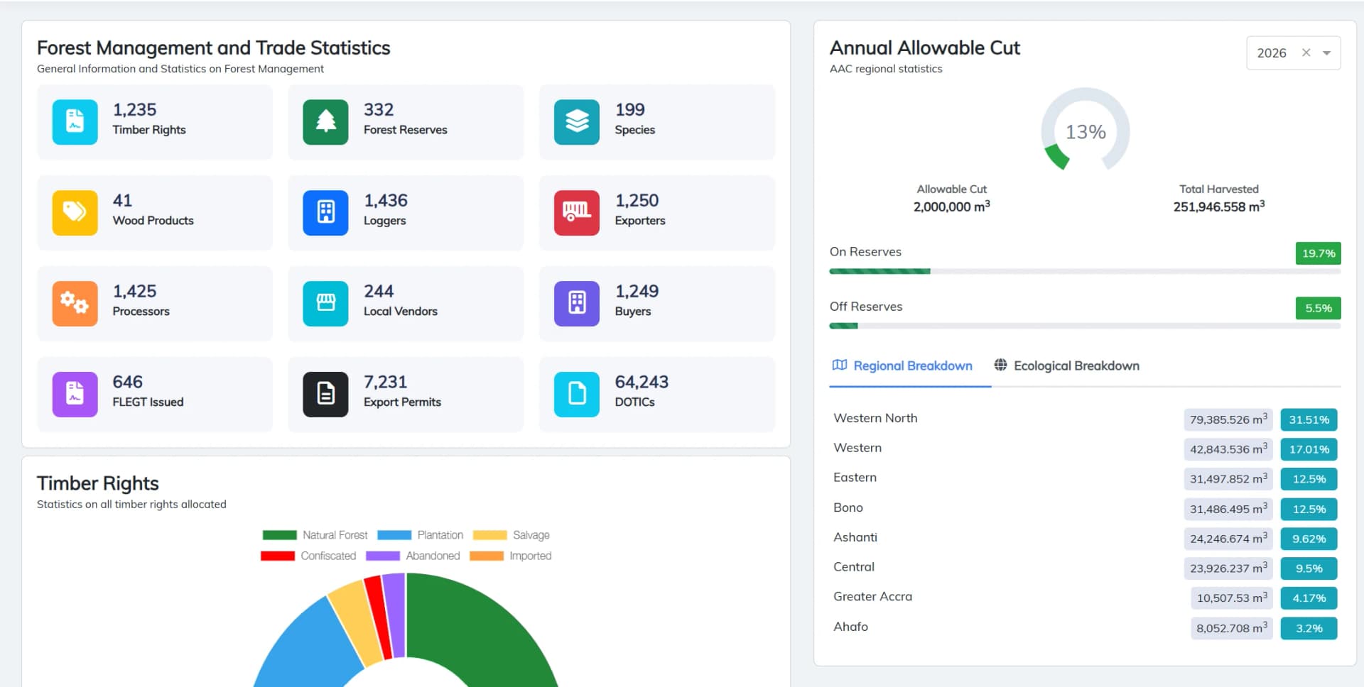The width and height of the screenshot is (1364, 687).
Task: Select the Western North region row
Action: coord(1085,419)
